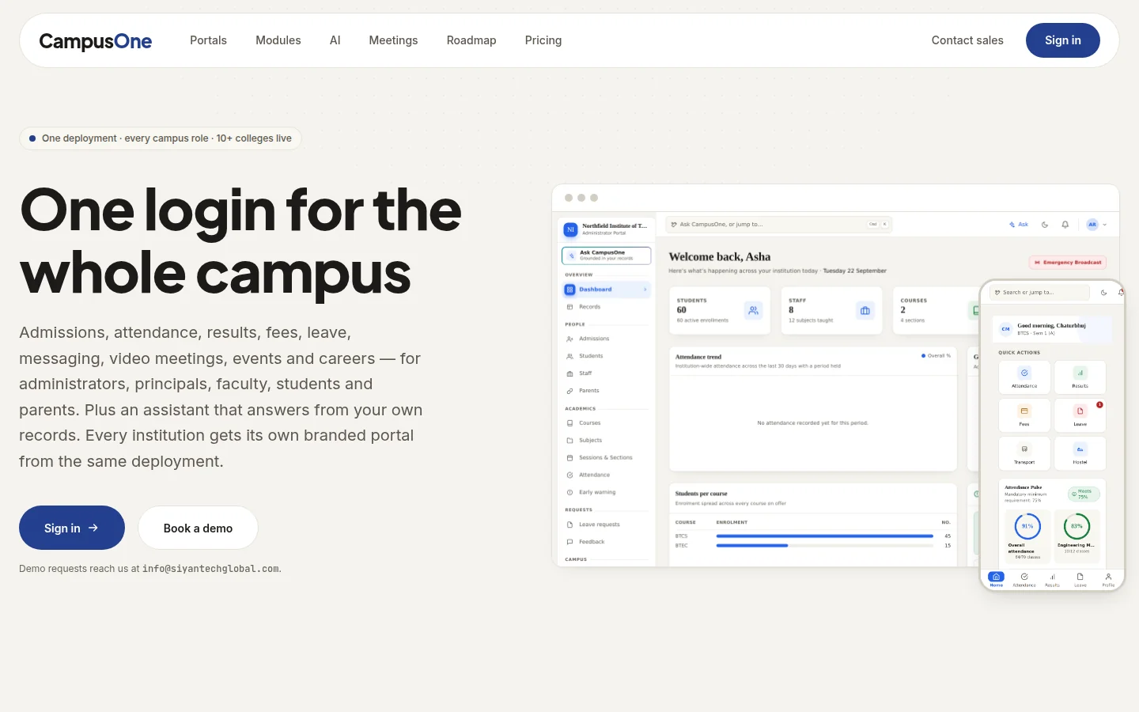Open Feedback in the preview sidebar
The width and height of the screenshot is (1139, 712).
tap(607, 542)
